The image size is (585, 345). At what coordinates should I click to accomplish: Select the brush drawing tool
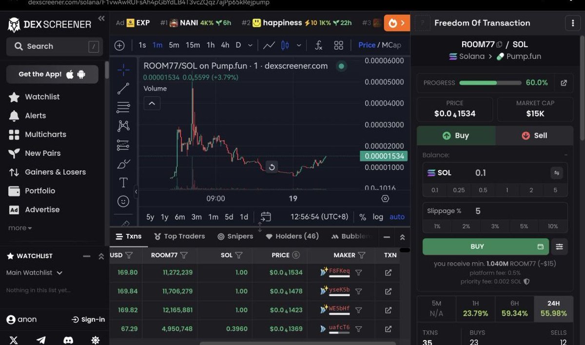coord(123,164)
